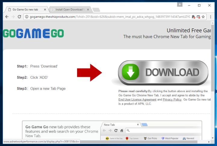The width and height of the screenshot is (217, 146).
Task: Click the home icon in preview image
Action: tap(122, 130)
